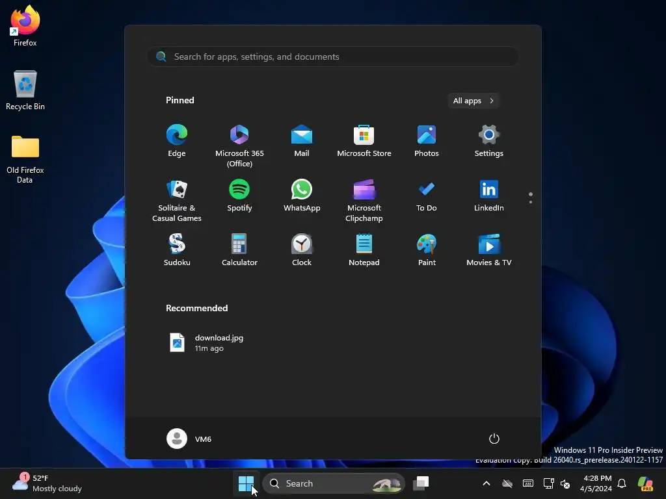Screen dimensions: 666x499
Task: Open LinkedIn
Action: [x=489, y=196]
